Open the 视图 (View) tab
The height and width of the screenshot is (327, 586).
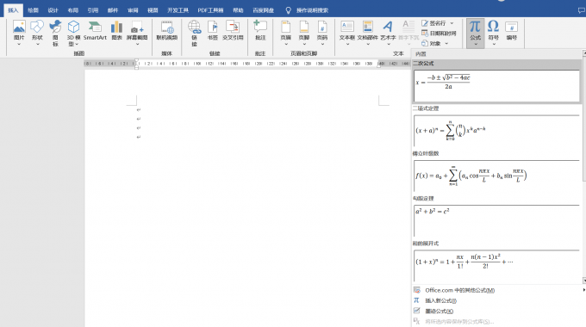pyautogui.click(x=153, y=10)
